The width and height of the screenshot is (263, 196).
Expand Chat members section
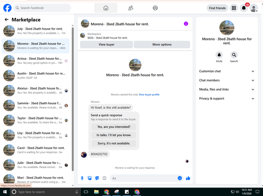click(x=227, y=80)
